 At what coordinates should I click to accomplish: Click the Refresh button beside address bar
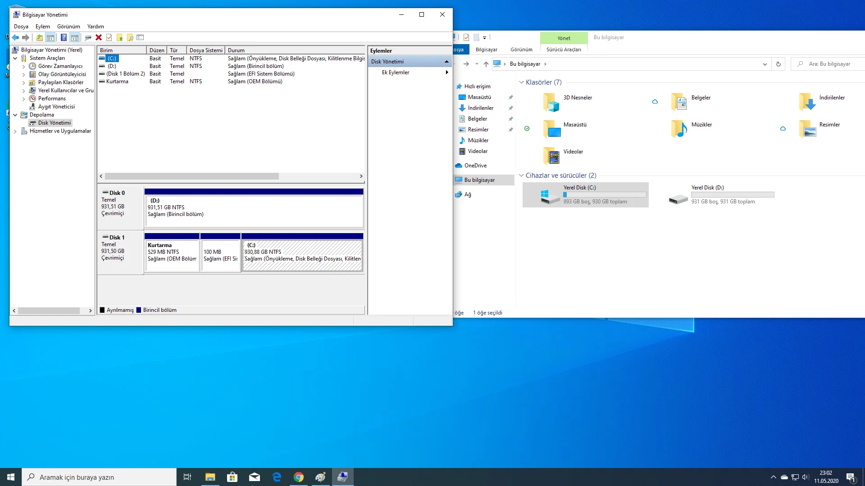tap(778, 64)
